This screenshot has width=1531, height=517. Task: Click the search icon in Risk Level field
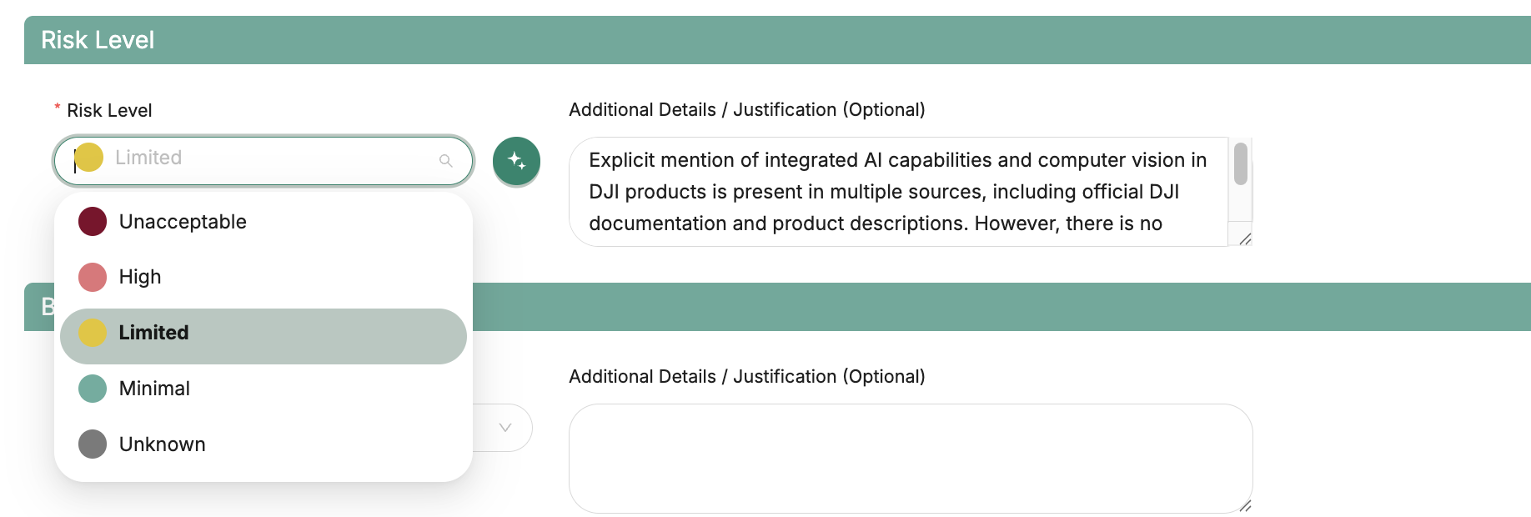click(446, 161)
